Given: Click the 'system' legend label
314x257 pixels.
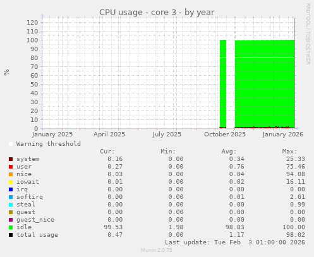Looking at the screenshot, I should point(28,159).
